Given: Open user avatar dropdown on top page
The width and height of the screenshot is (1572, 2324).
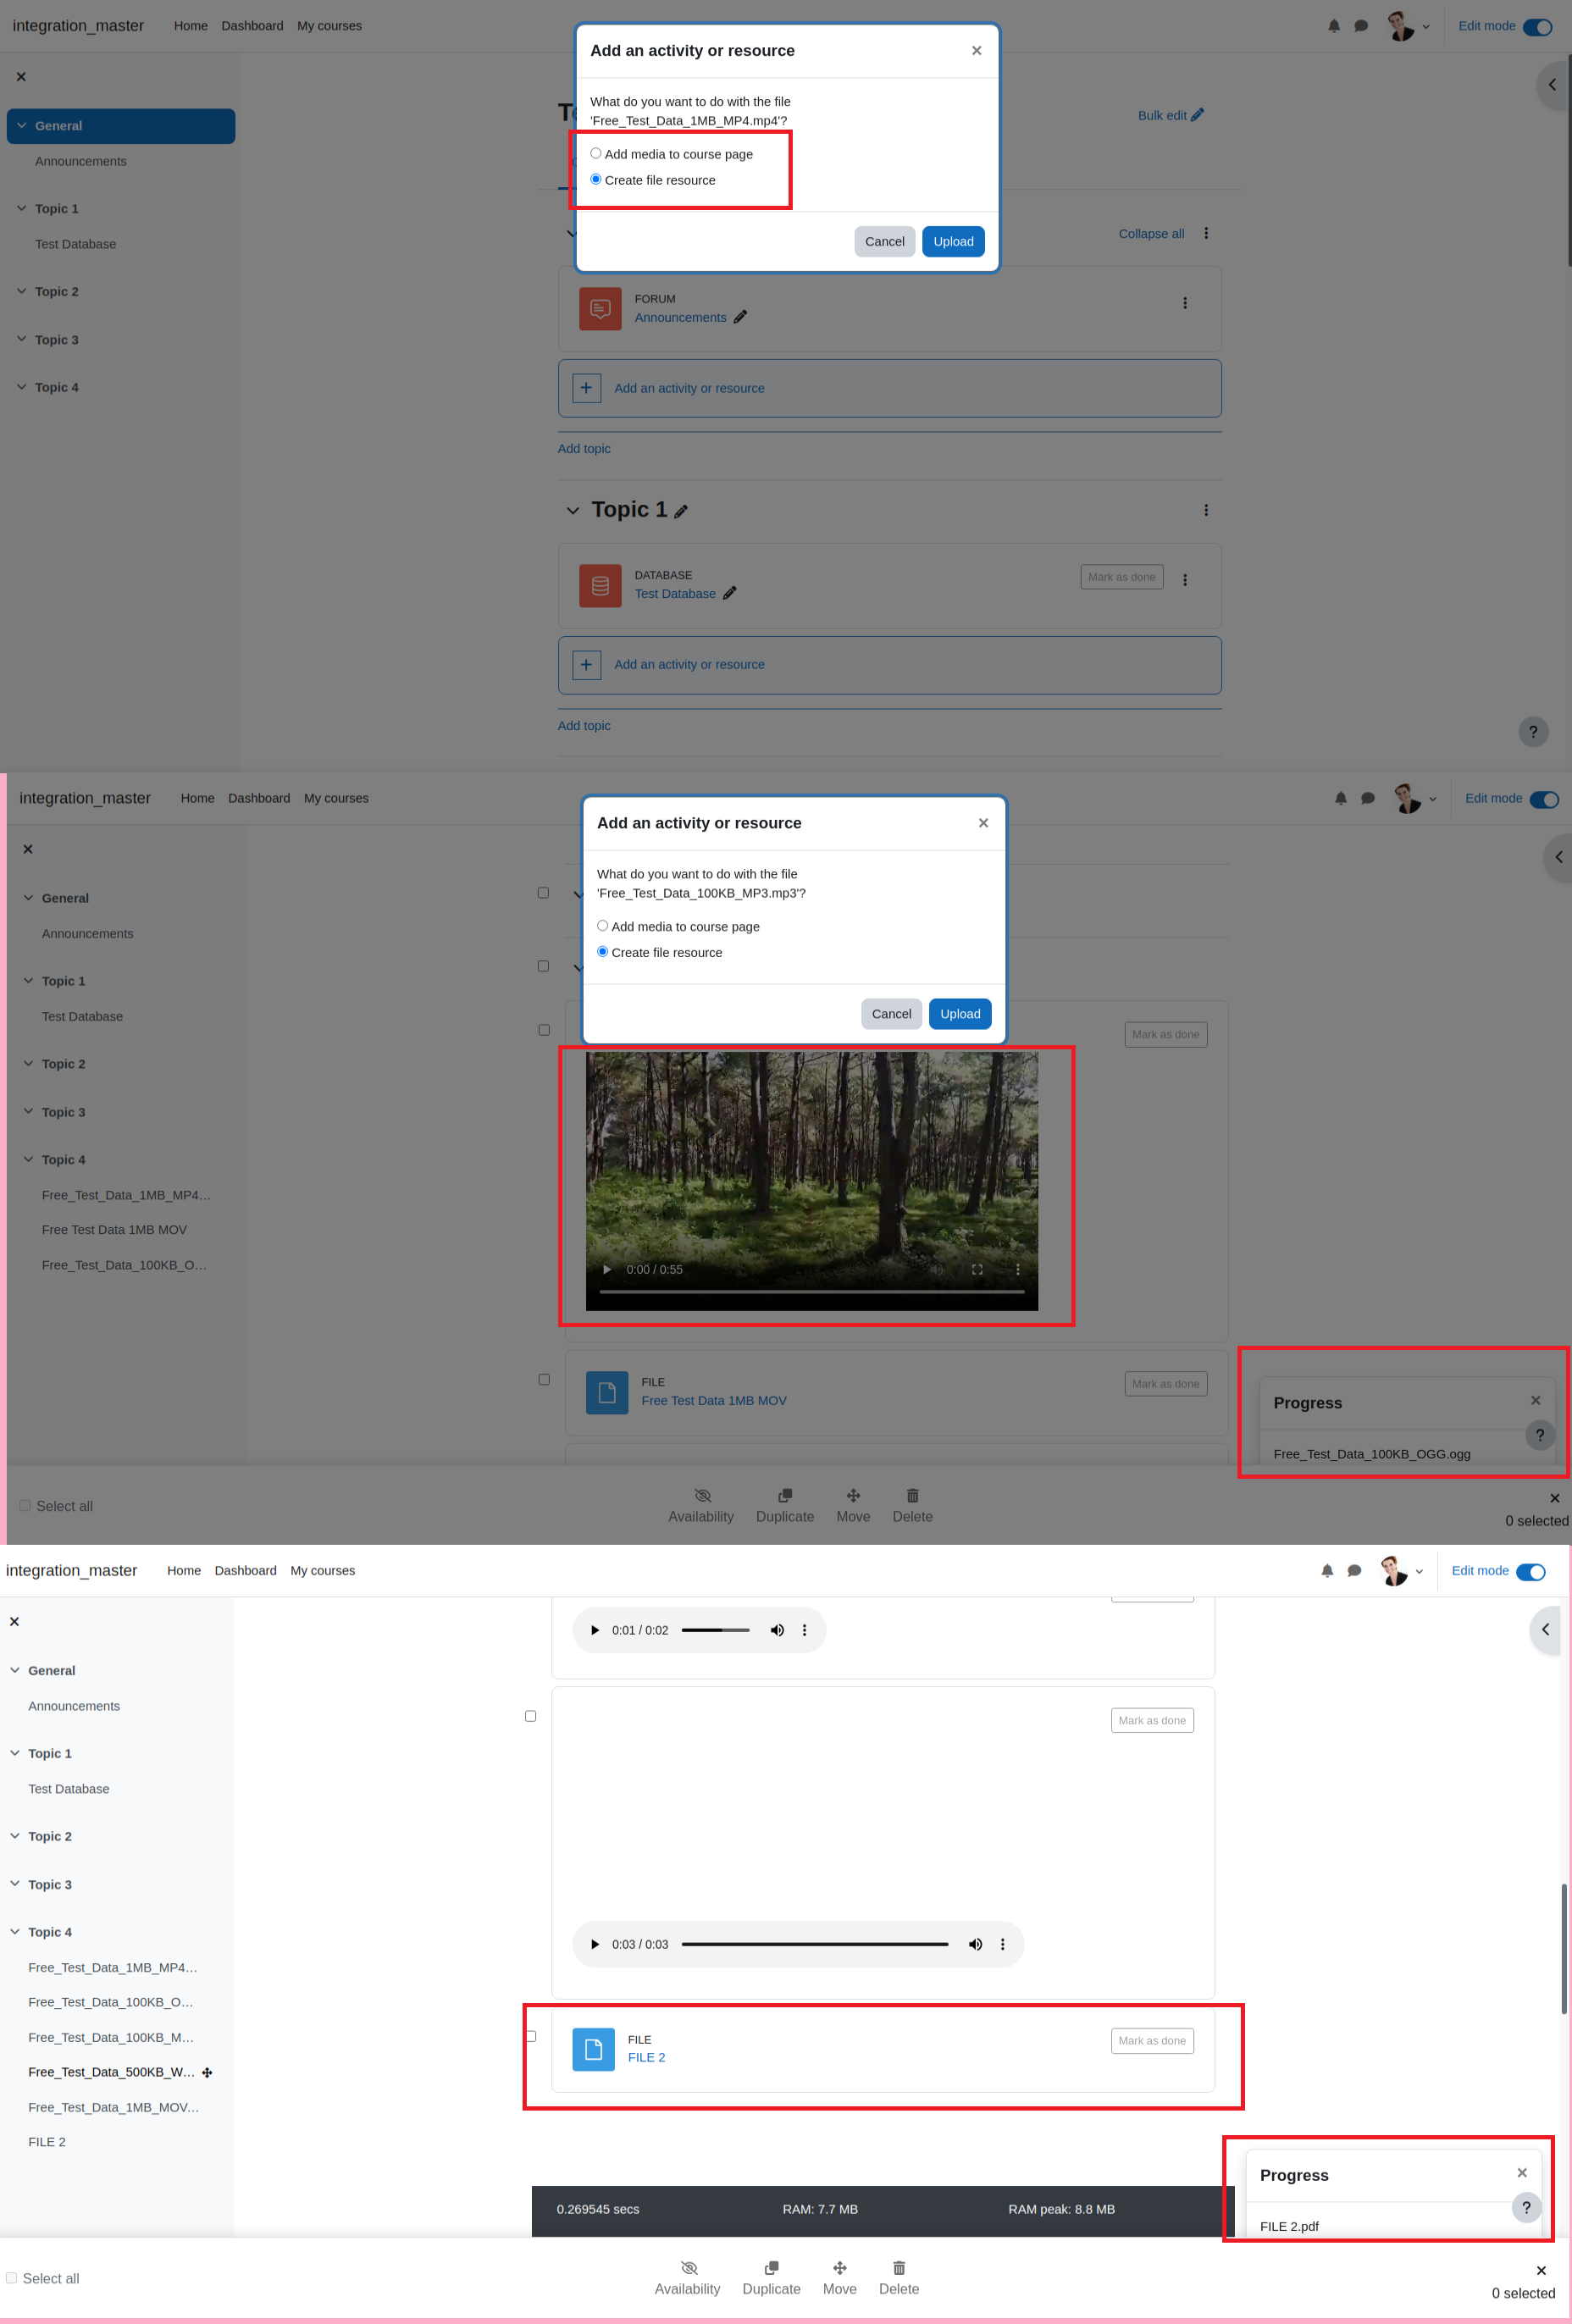Looking at the screenshot, I should (x=1408, y=26).
